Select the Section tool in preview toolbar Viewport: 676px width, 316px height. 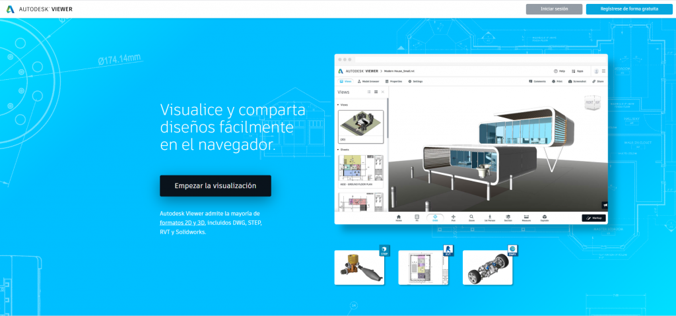click(508, 218)
